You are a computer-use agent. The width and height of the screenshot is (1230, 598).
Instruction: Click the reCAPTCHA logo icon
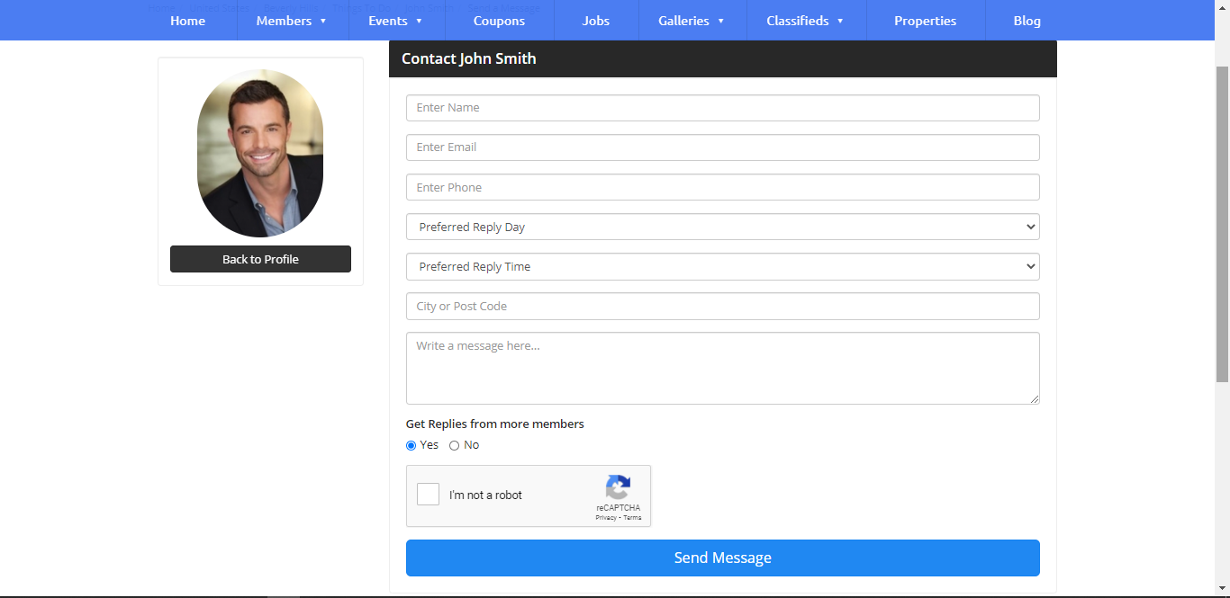click(x=618, y=487)
